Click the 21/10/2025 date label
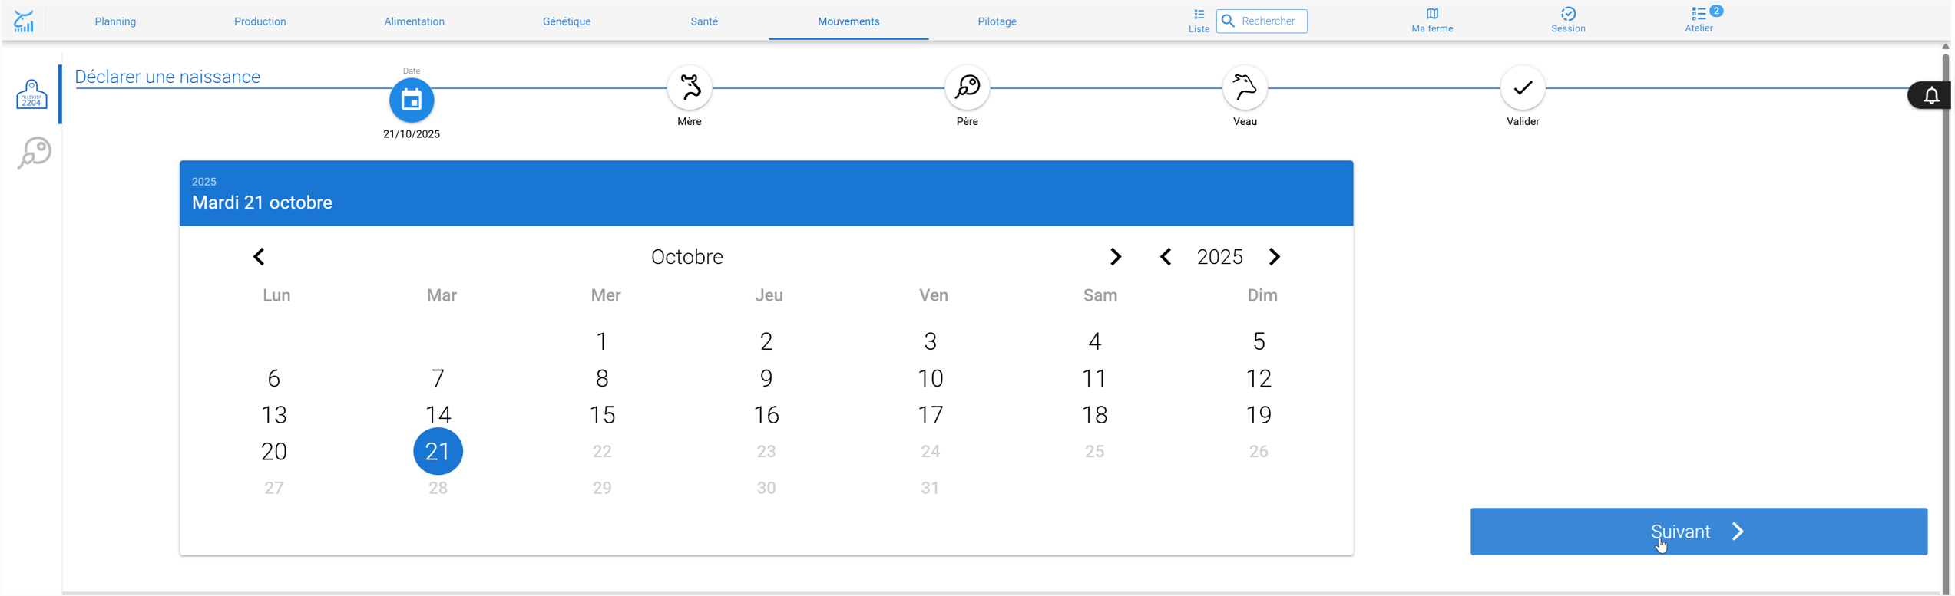 (412, 134)
